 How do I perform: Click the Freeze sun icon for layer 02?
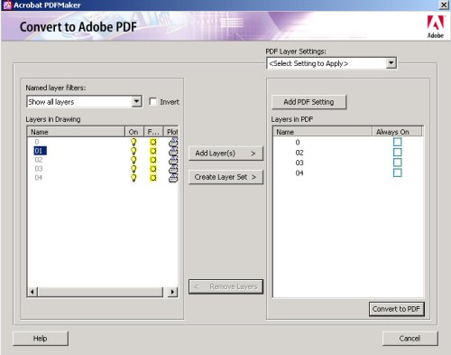point(153,160)
